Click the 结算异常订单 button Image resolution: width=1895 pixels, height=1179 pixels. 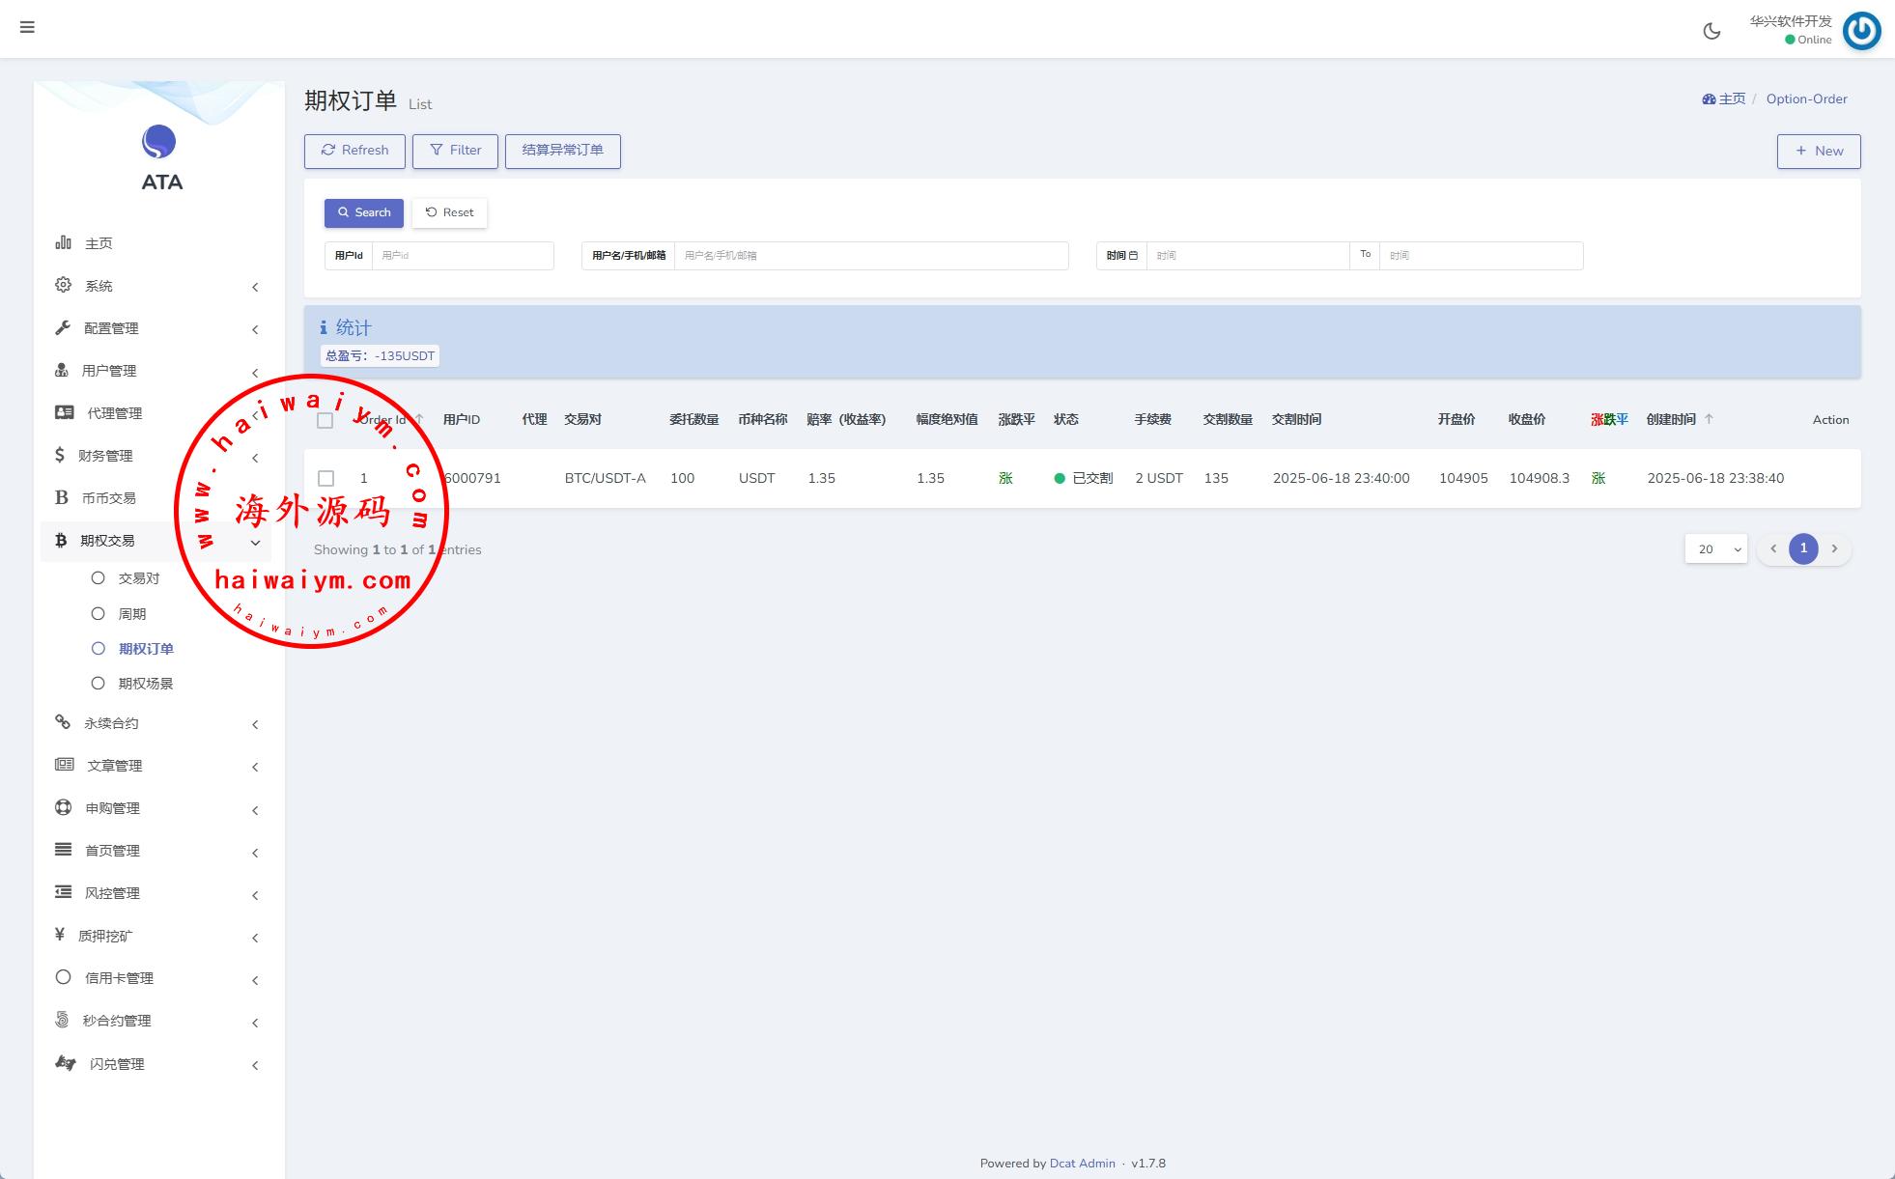(x=562, y=151)
